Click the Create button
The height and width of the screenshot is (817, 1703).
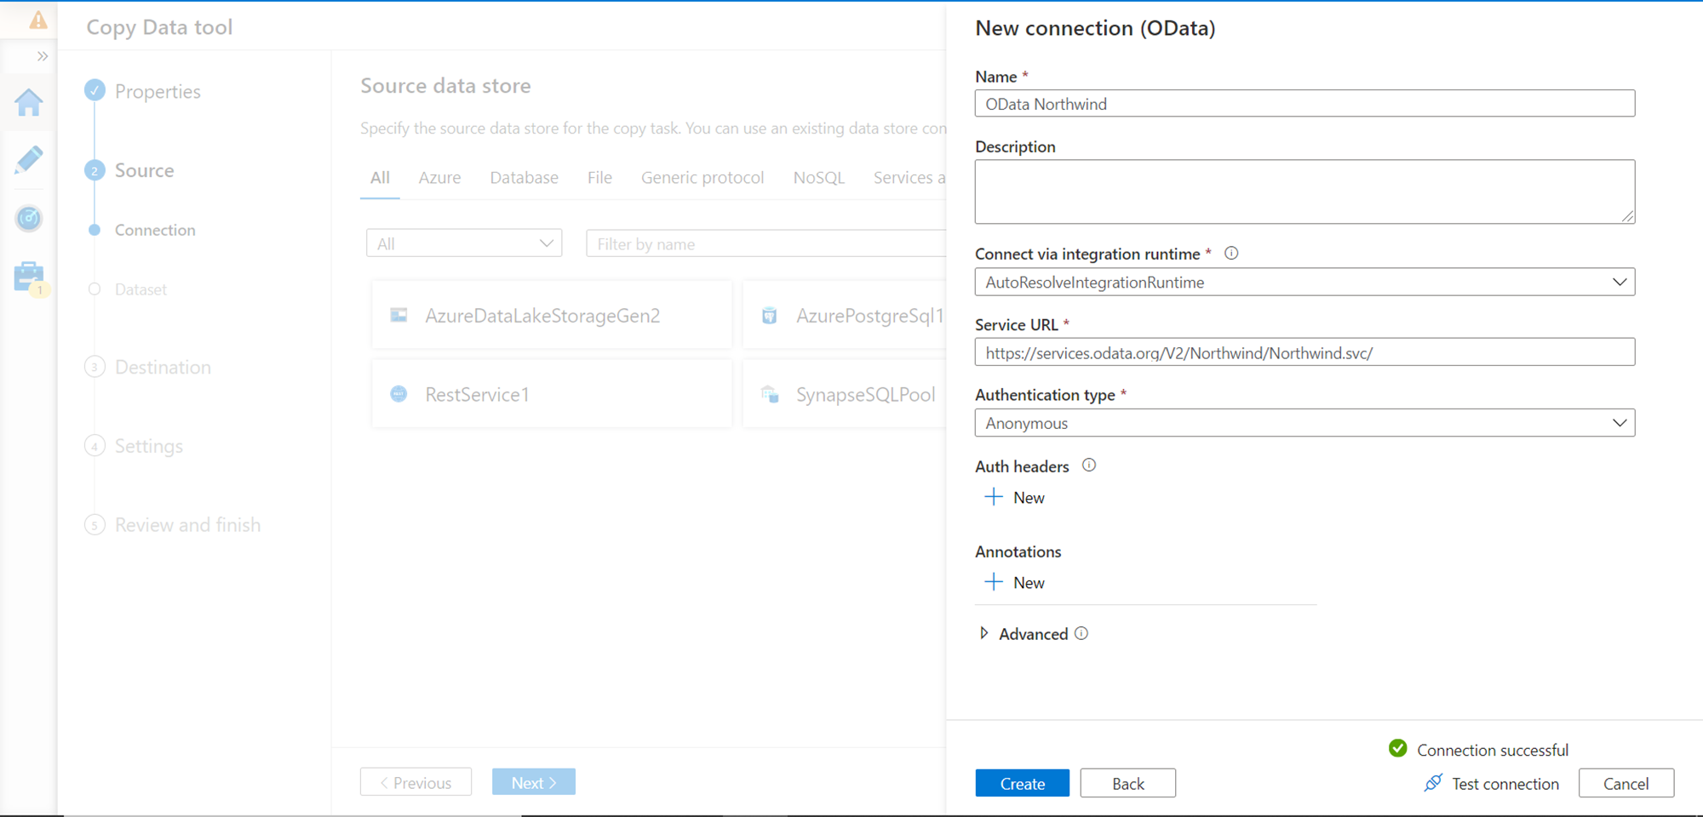tap(1022, 784)
